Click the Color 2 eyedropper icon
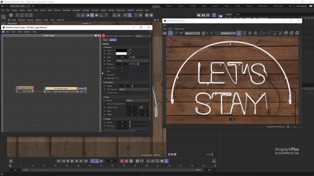314x176 pixels. click(x=130, y=53)
